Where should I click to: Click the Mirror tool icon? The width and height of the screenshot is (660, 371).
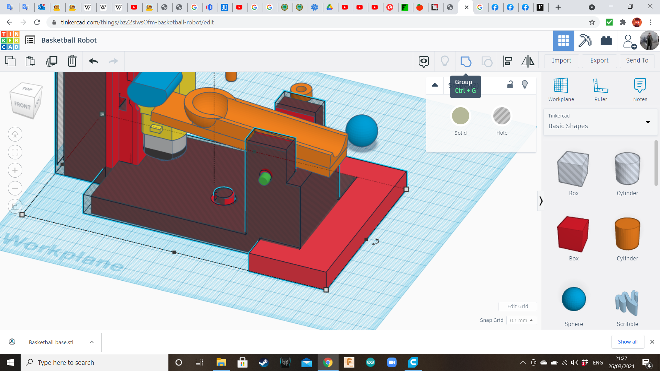[x=528, y=61]
